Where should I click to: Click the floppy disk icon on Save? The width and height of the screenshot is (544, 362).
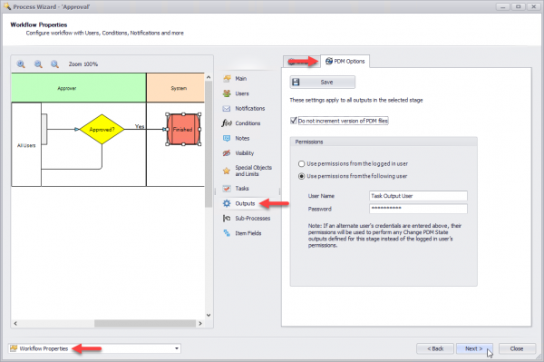click(x=296, y=83)
